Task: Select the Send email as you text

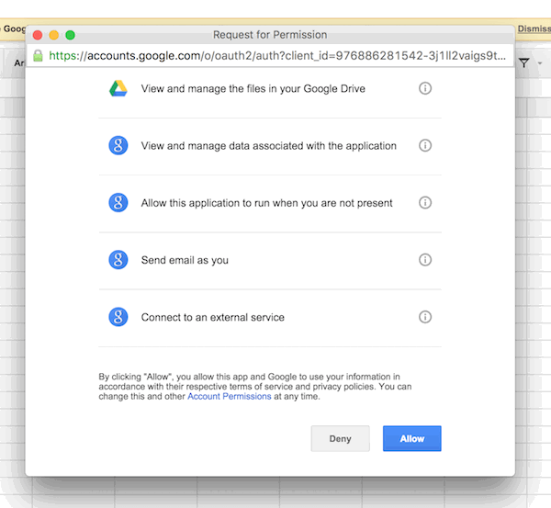Action: pyautogui.click(x=185, y=260)
